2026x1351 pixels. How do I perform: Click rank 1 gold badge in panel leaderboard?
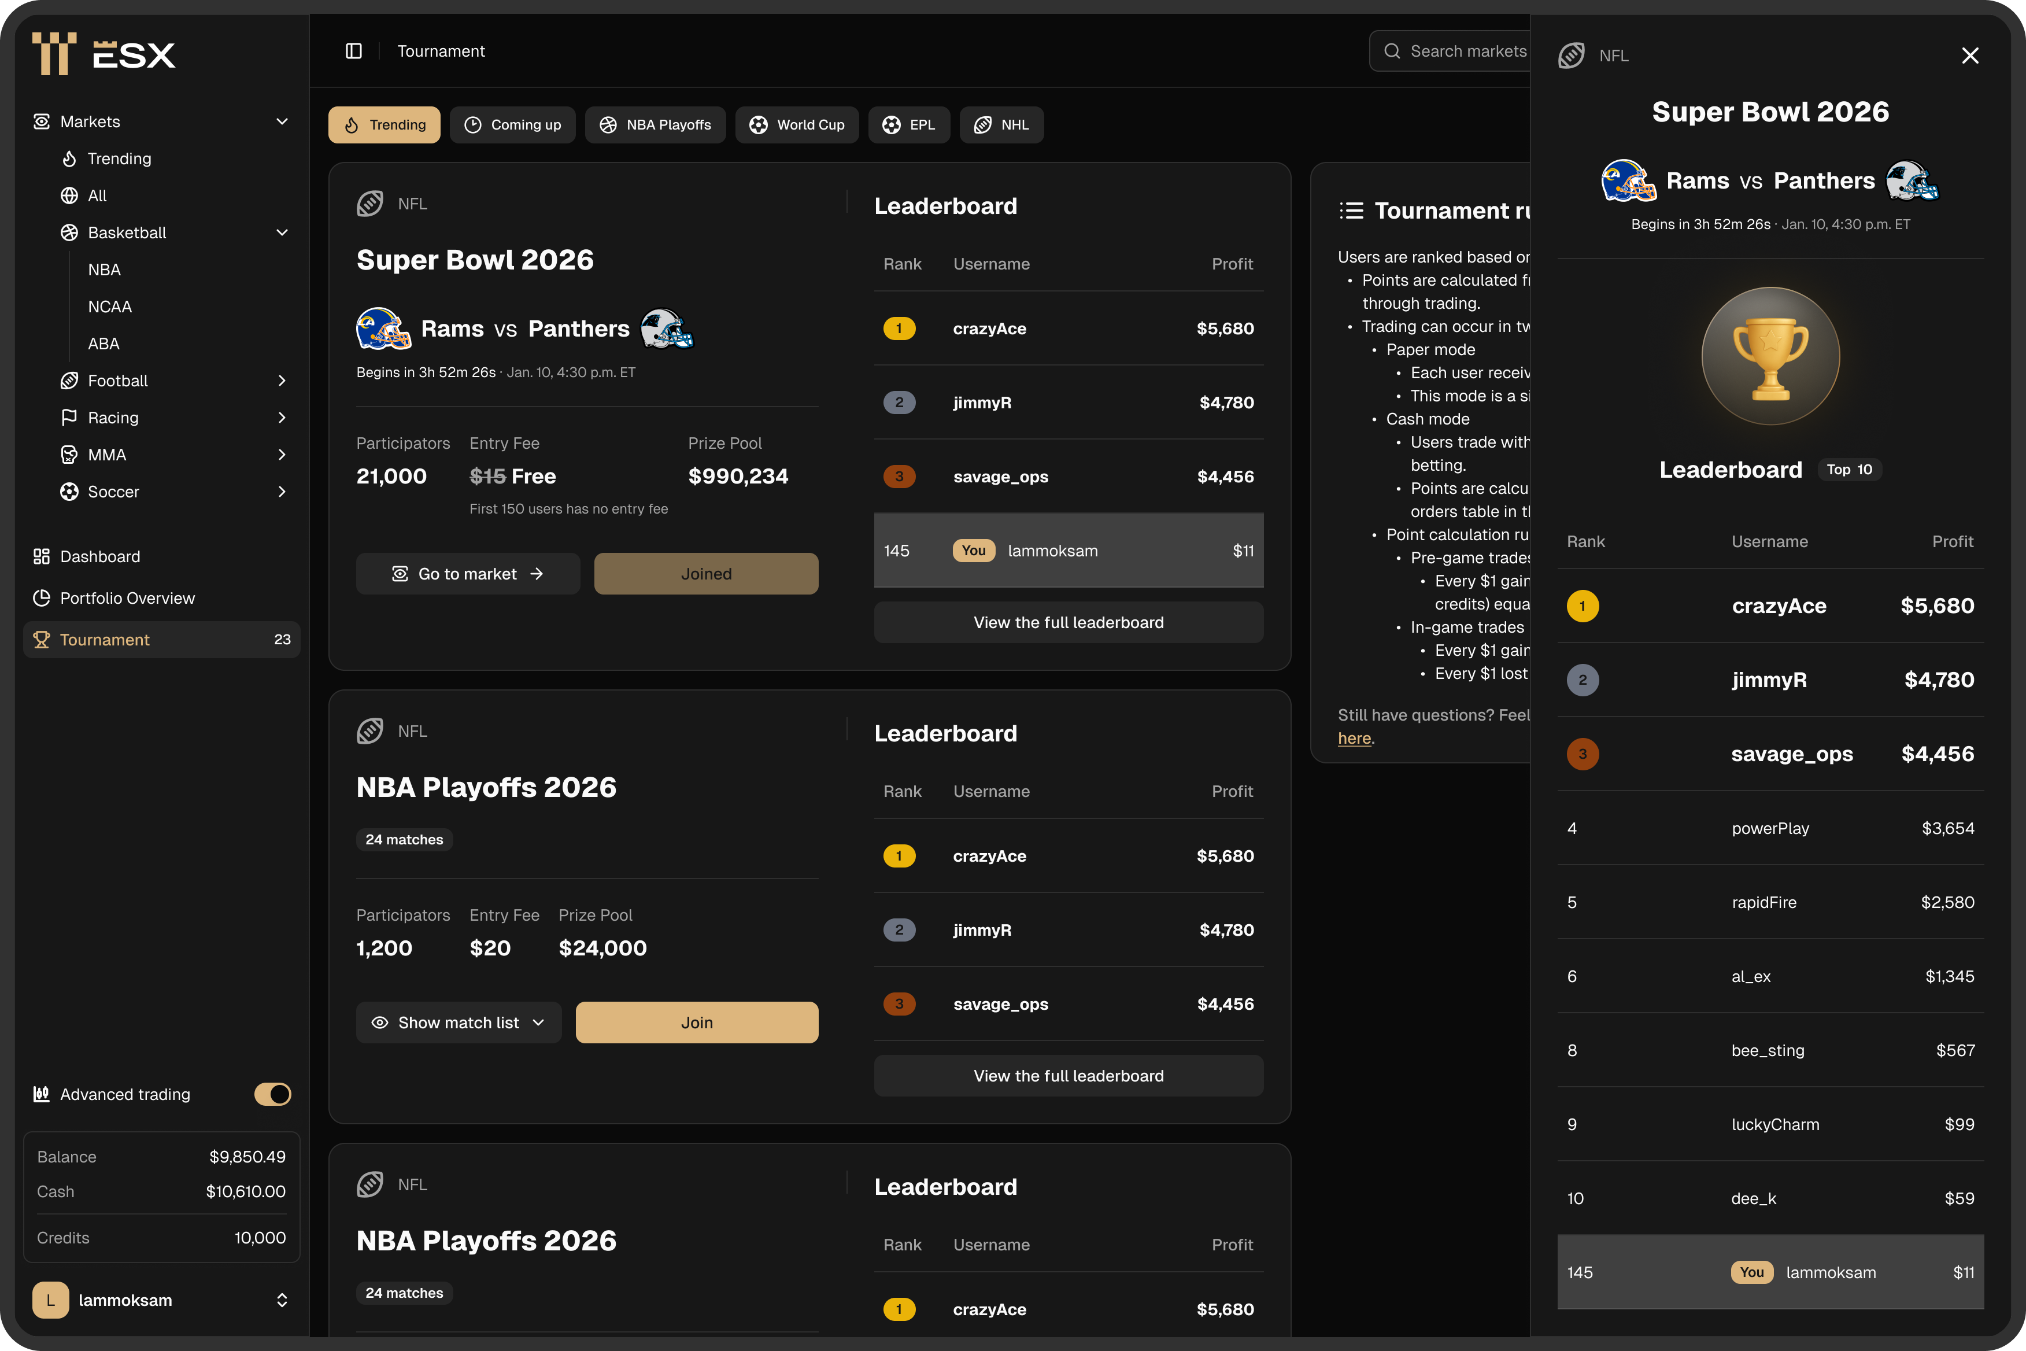[1583, 606]
